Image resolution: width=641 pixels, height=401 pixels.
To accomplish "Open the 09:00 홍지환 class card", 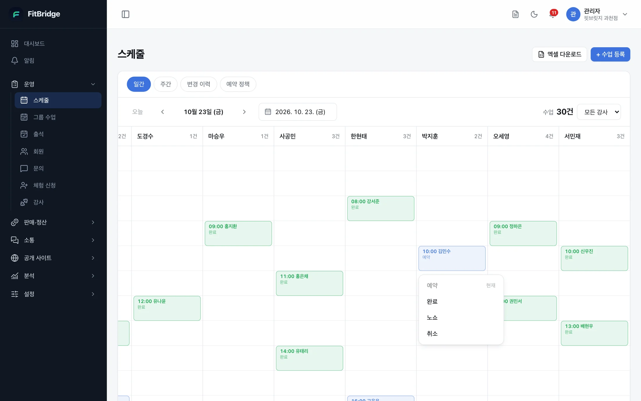I will tap(238, 233).
